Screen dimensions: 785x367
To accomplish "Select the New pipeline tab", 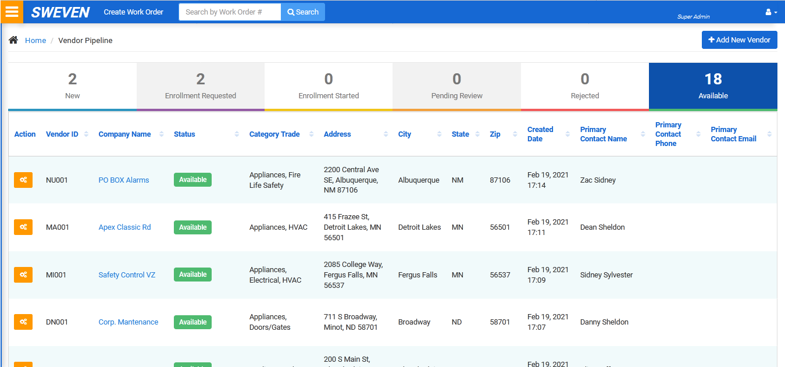I will (72, 86).
